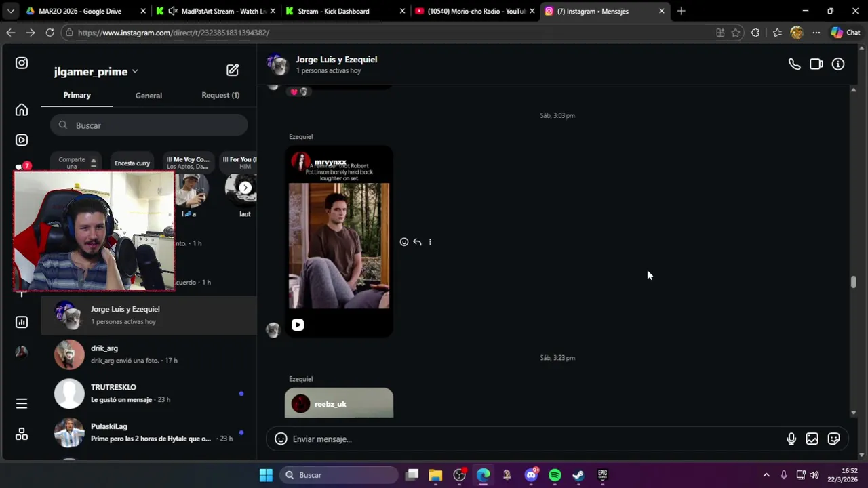
Task: Open the drik_arg conversation
Action: click(149, 354)
